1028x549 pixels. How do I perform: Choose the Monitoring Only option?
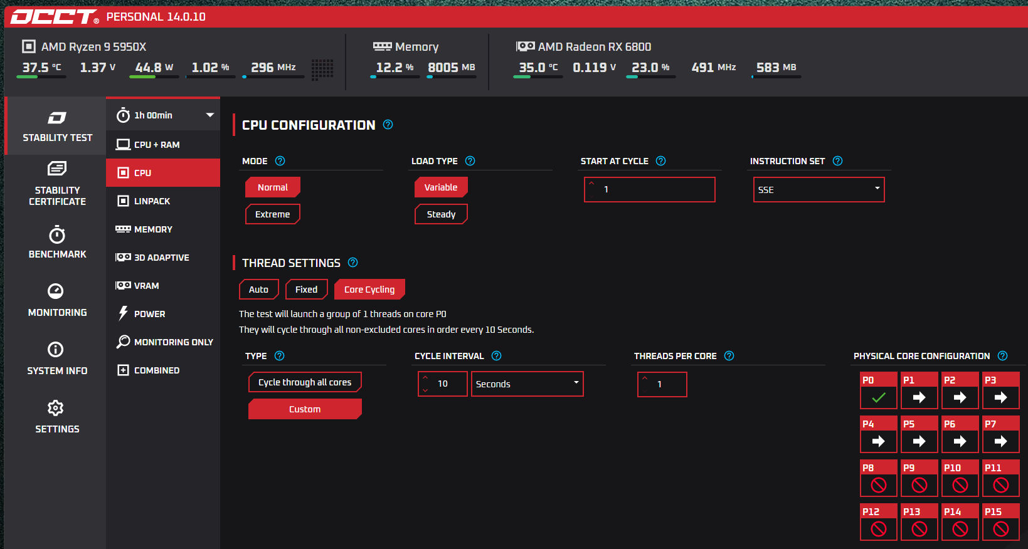tap(163, 342)
